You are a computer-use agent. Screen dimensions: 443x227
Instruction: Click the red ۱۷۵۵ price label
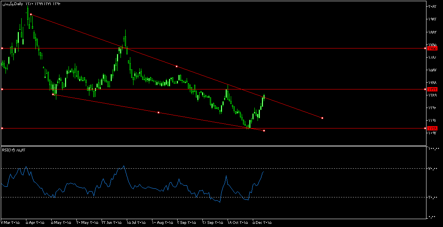432,48
